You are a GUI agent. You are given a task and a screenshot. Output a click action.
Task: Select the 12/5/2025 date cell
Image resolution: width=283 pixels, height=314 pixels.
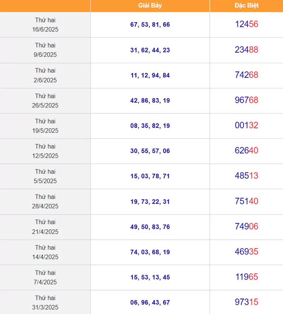pyautogui.click(x=45, y=151)
